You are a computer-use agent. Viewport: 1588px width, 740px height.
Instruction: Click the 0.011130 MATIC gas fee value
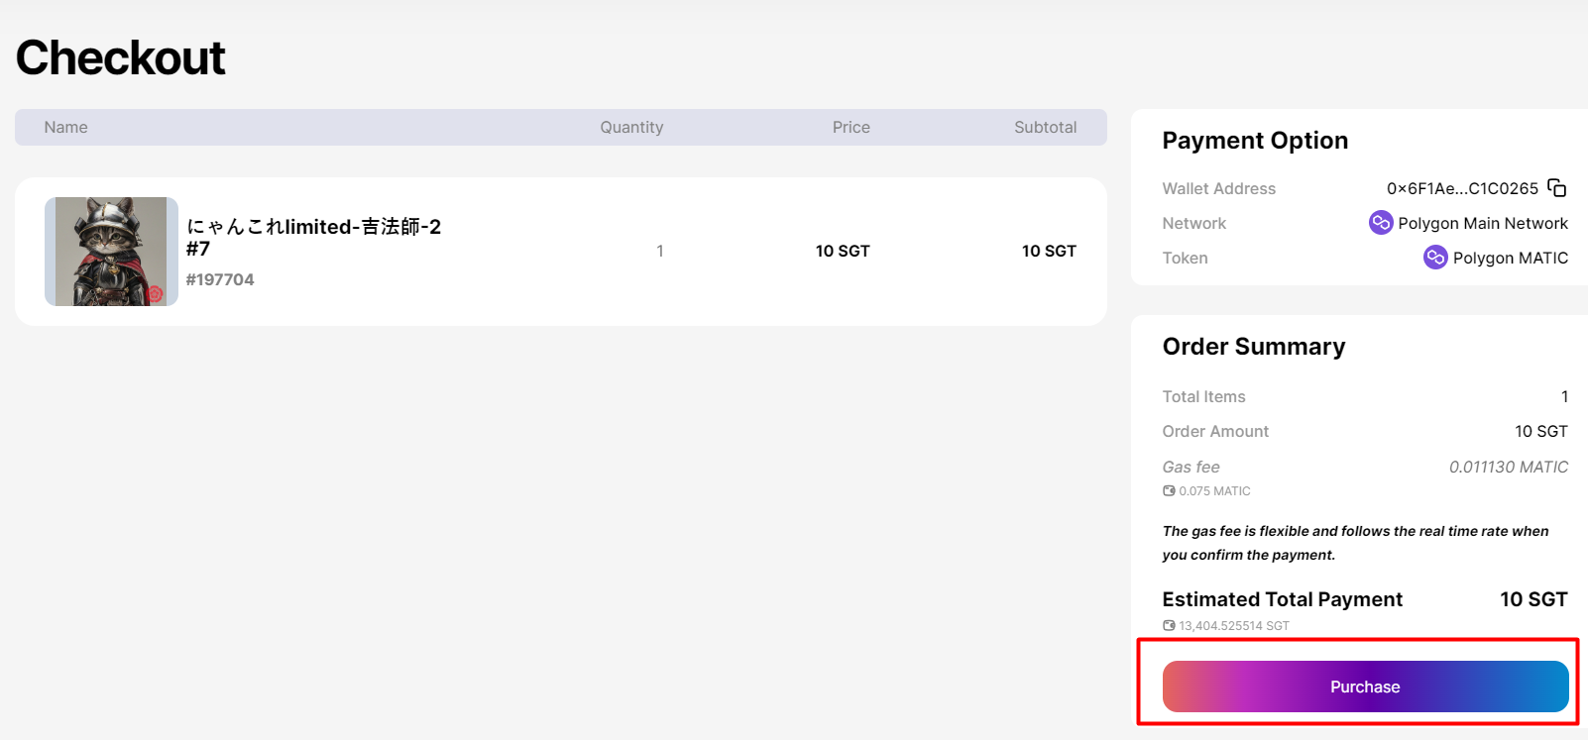coord(1508,467)
